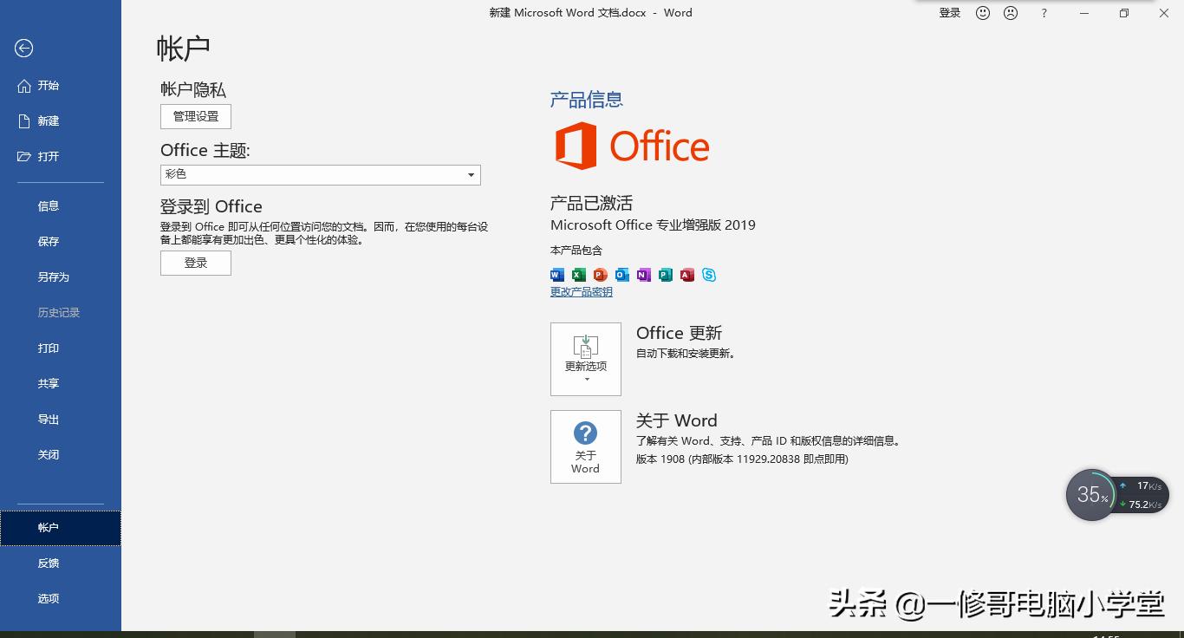The image size is (1184, 638).
Task: Click the 关于 Word about button
Action: (x=586, y=446)
